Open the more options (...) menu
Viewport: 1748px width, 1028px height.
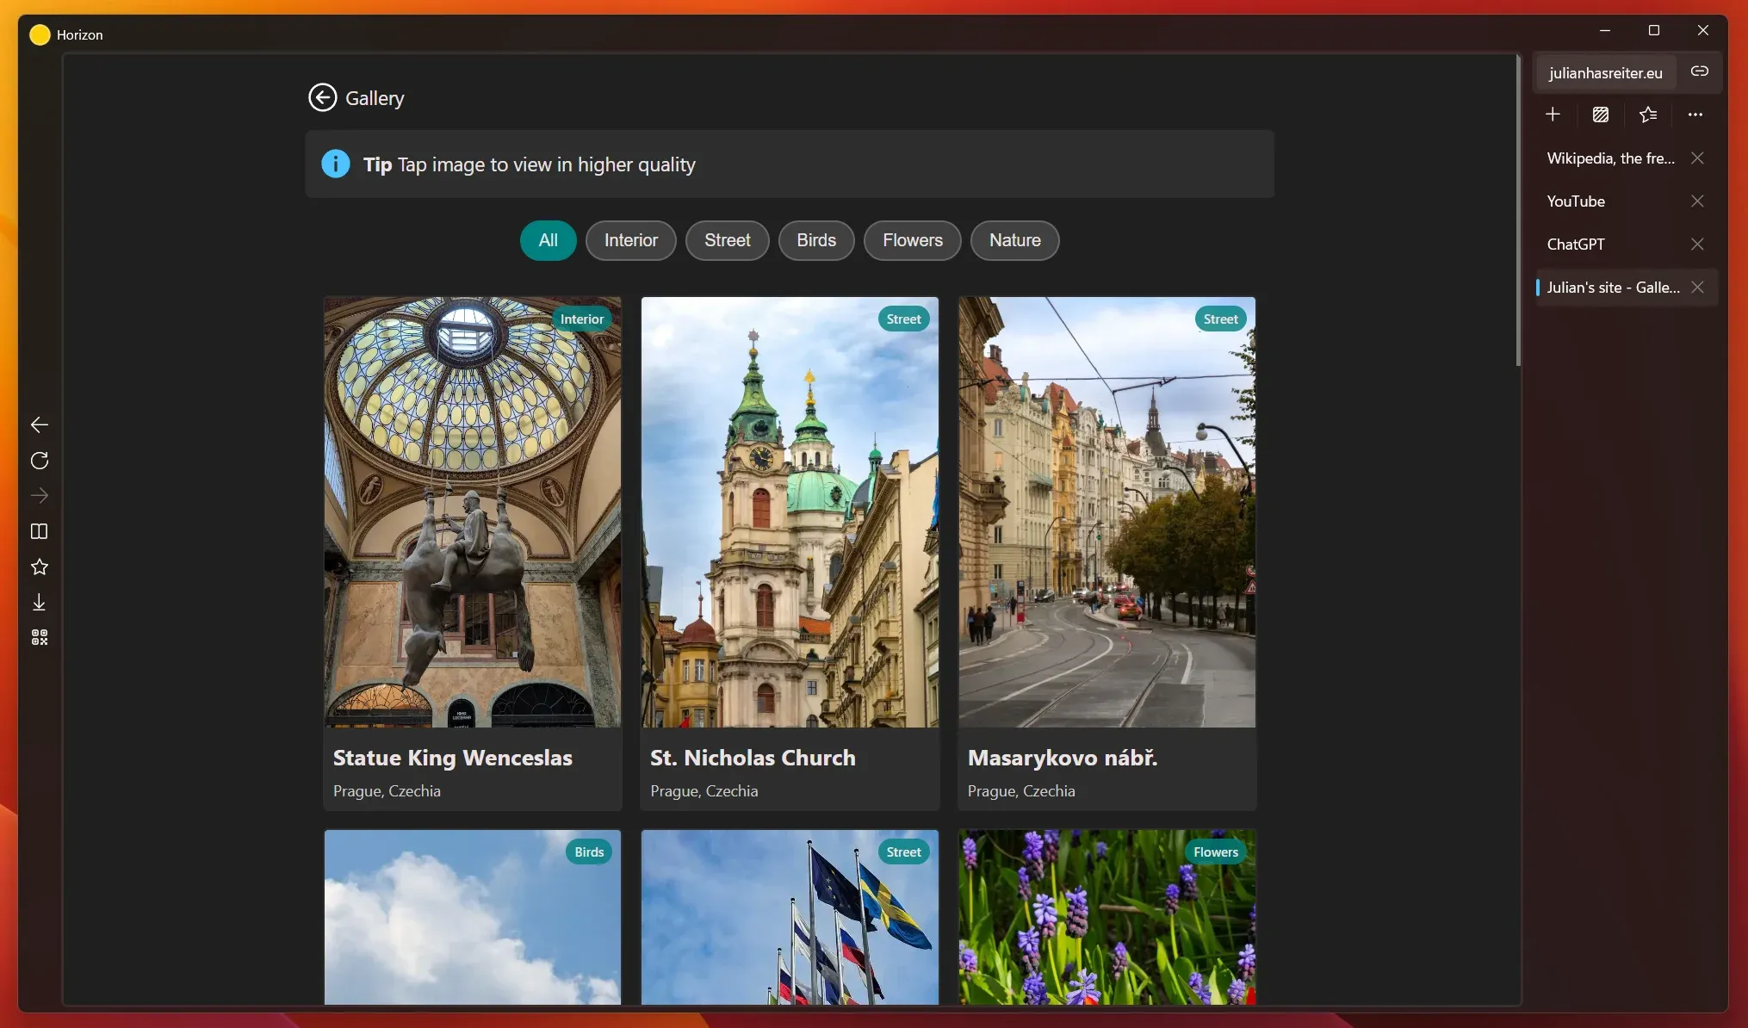coord(1695,115)
